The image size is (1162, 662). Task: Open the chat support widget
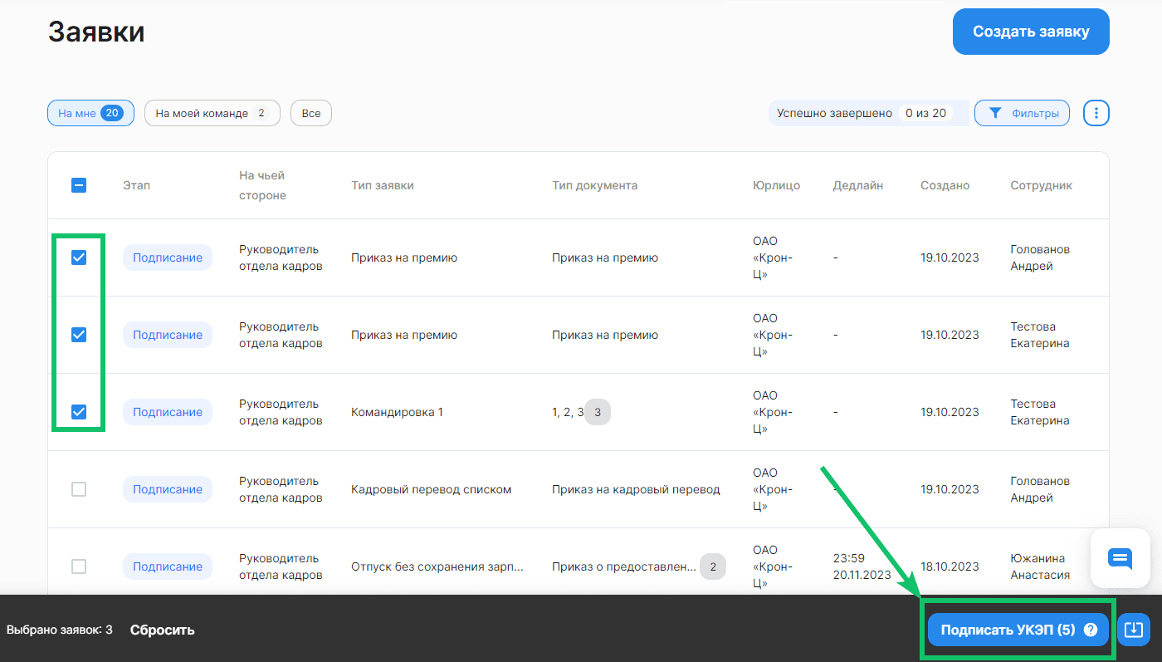pos(1120,558)
